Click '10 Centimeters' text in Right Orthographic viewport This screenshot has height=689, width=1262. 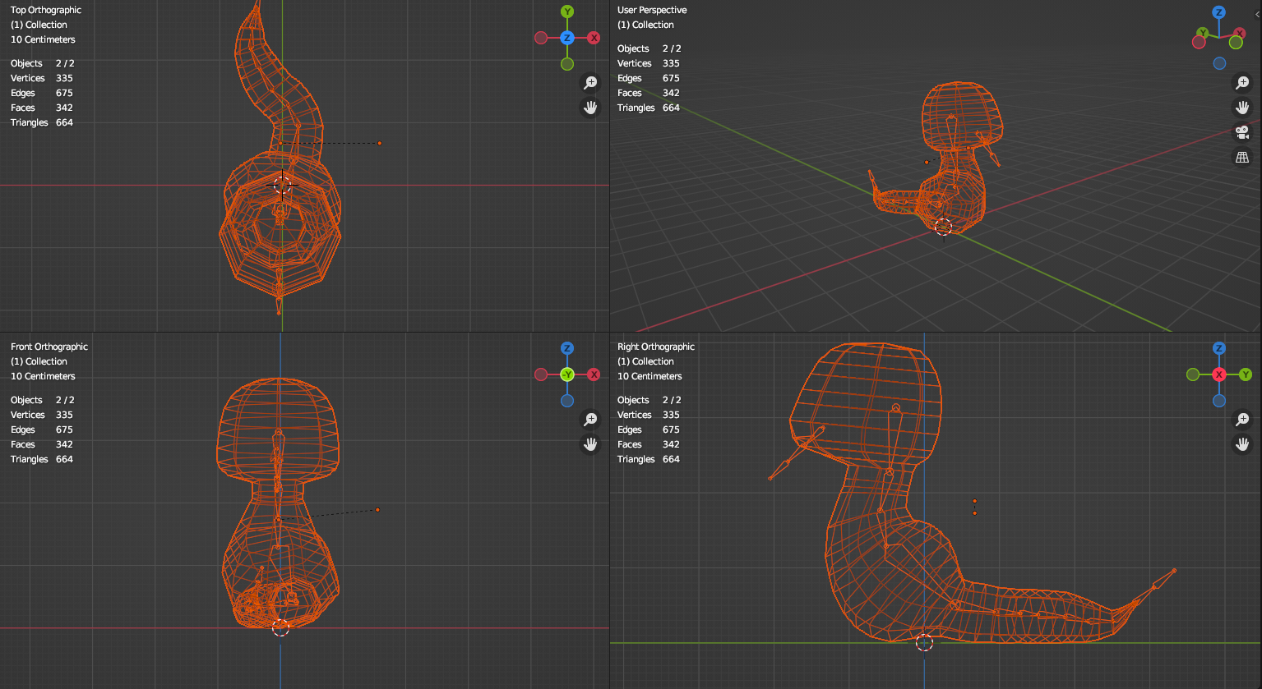(649, 376)
